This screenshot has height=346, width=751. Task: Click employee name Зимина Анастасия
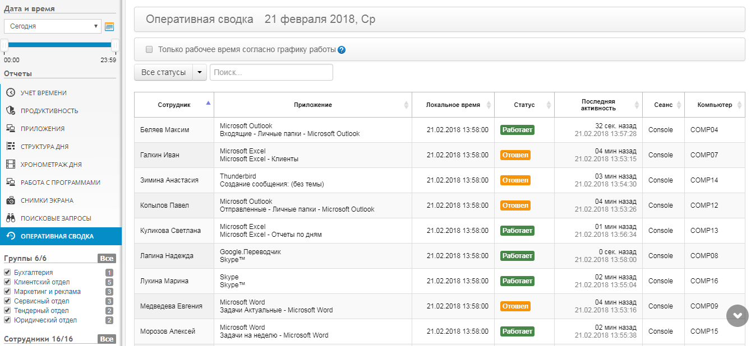click(169, 180)
